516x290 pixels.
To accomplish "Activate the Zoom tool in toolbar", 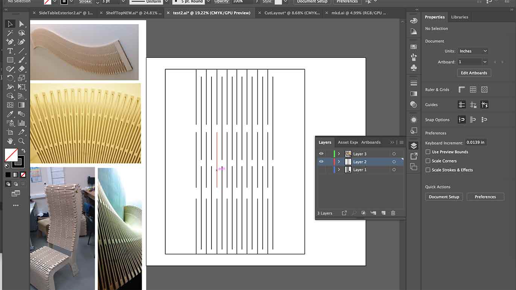I will point(21,141).
